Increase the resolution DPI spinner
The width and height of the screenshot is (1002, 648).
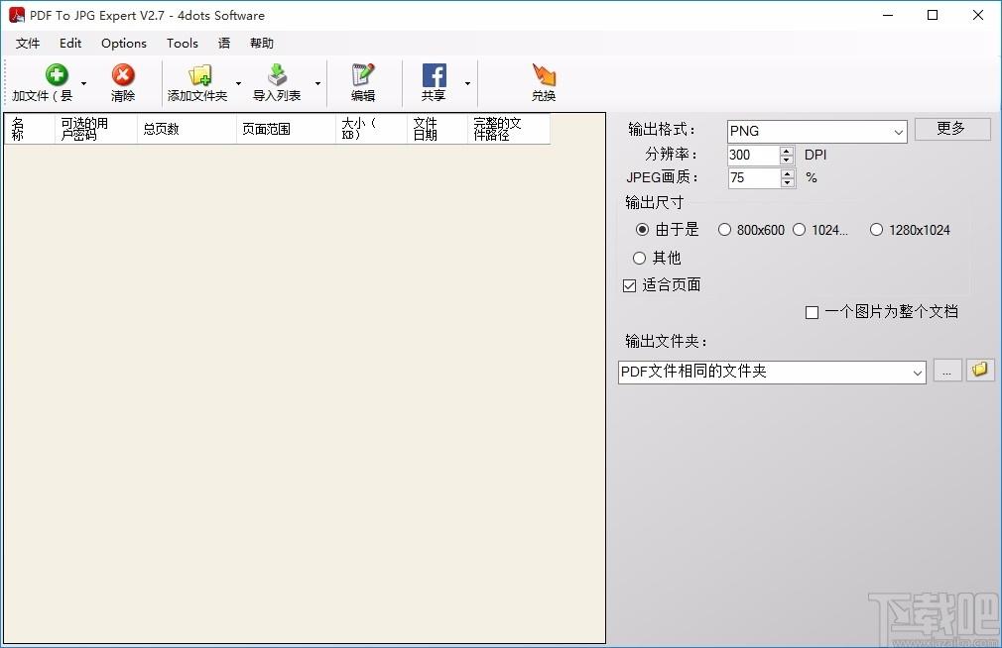(x=788, y=151)
